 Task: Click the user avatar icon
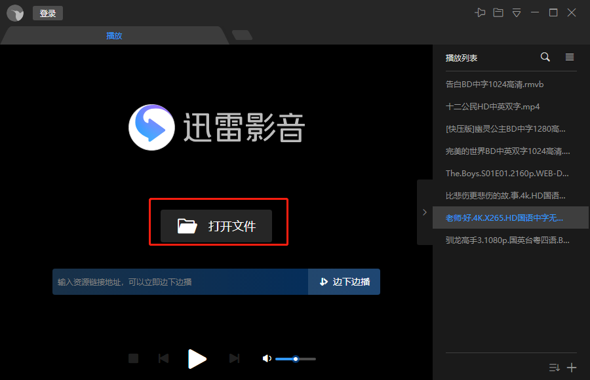[15, 13]
